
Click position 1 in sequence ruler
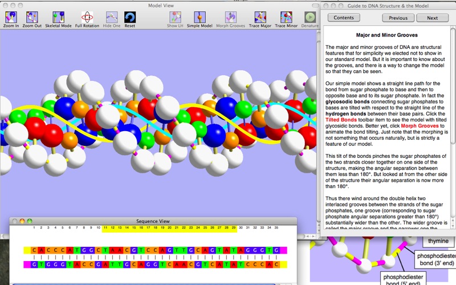pos(34,227)
